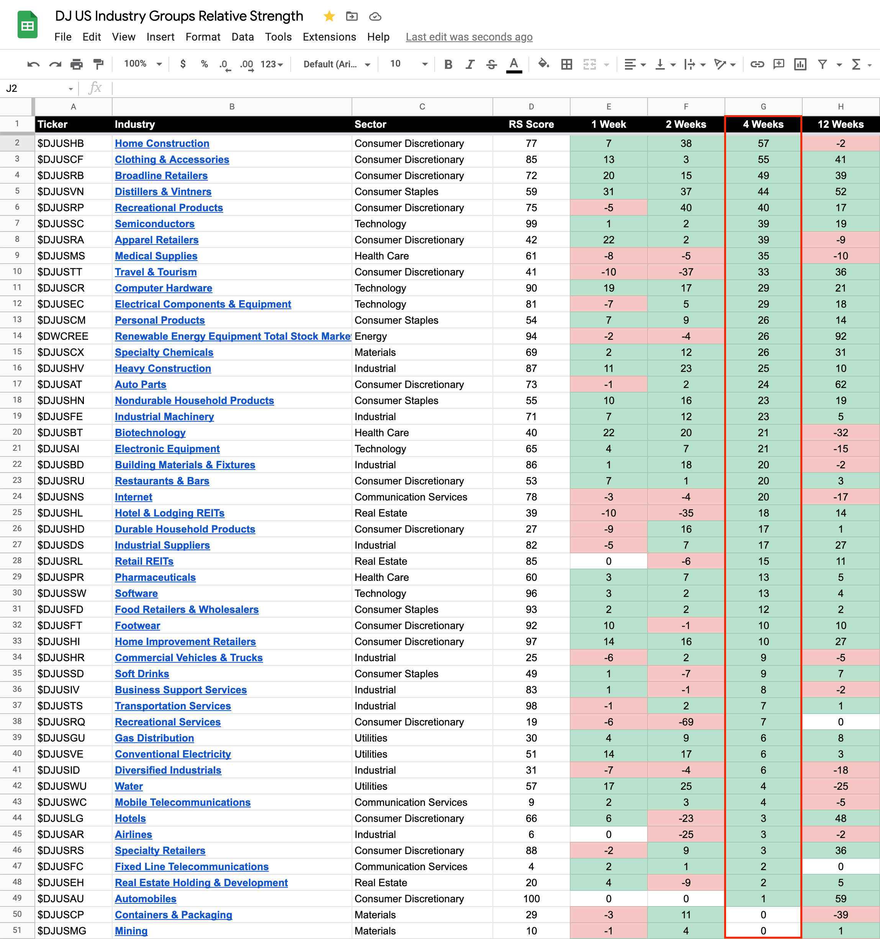This screenshot has width=880, height=939.
Task: Open the Text color picker
Action: (514, 64)
